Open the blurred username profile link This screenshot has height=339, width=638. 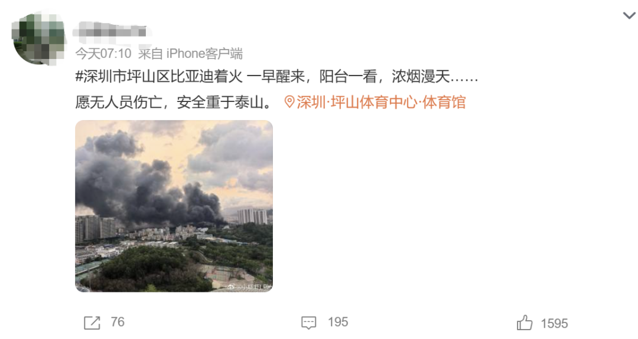(110, 32)
